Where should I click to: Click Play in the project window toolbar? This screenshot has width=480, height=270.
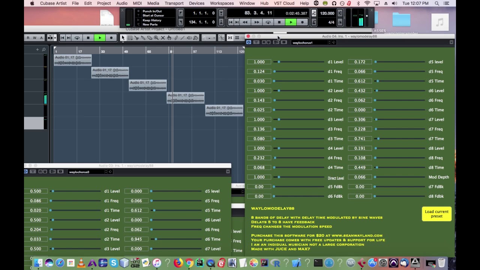[100, 38]
